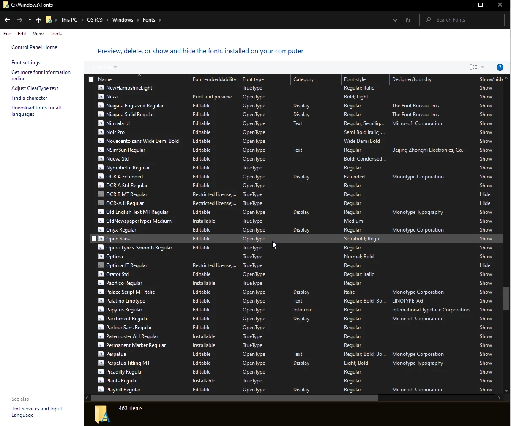511x426 pixels.
Task: Click the Nueva Std font icon
Action: tap(101, 159)
